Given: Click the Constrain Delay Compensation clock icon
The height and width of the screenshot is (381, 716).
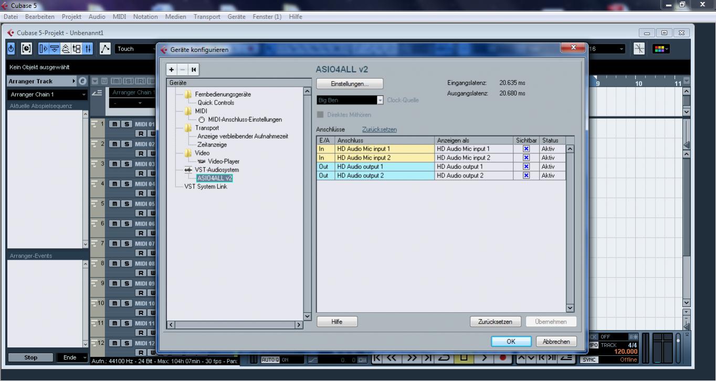Looking at the screenshot, I should [26, 49].
